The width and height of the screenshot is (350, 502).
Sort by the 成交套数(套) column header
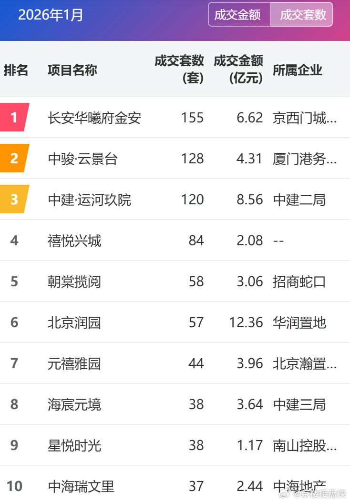[x=179, y=70]
